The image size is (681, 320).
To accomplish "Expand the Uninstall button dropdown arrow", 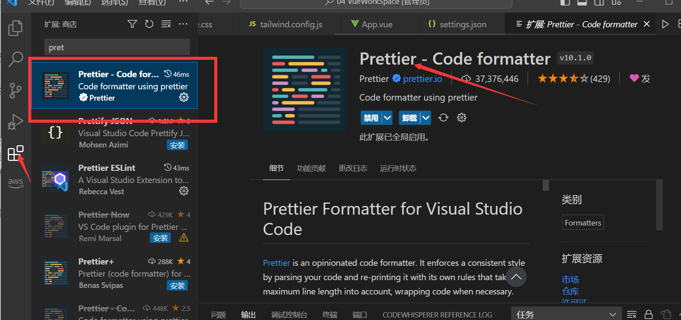I will pyautogui.click(x=426, y=118).
